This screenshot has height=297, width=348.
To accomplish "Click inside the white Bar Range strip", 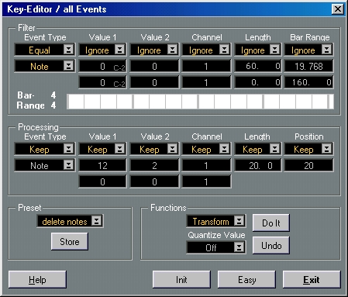I will click(200, 102).
